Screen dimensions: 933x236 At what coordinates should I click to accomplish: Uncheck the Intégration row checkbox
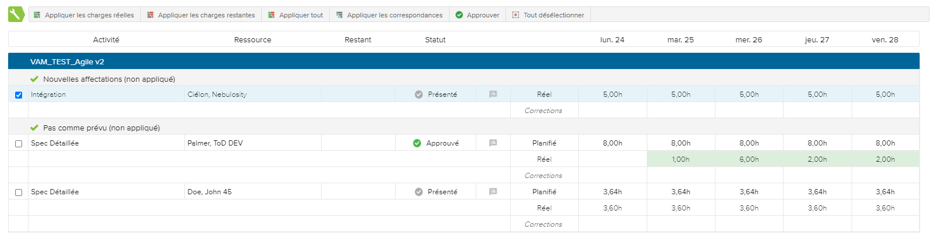(19, 95)
